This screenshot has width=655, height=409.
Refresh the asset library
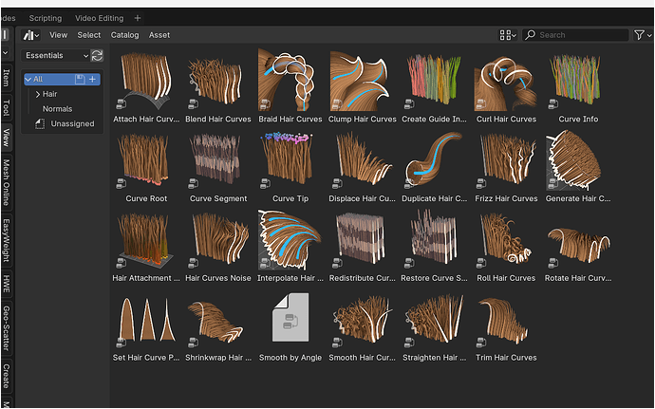[97, 55]
